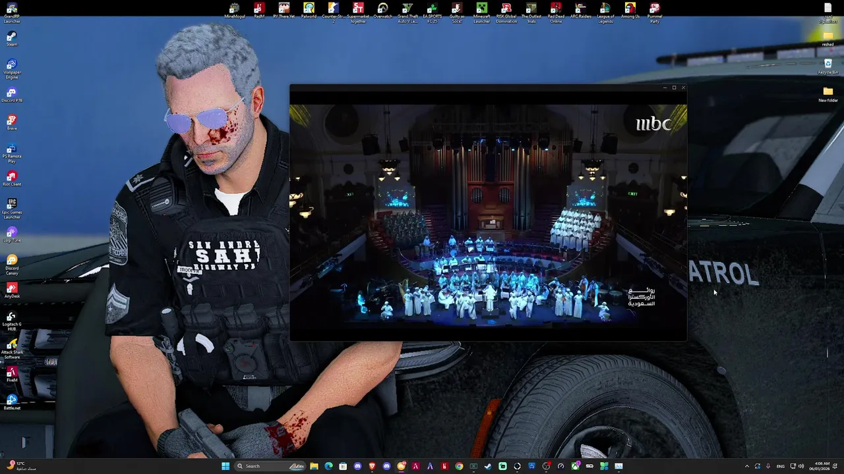Open the Logi Tune desktop icon
844x474 pixels.
(x=12, y=235)
